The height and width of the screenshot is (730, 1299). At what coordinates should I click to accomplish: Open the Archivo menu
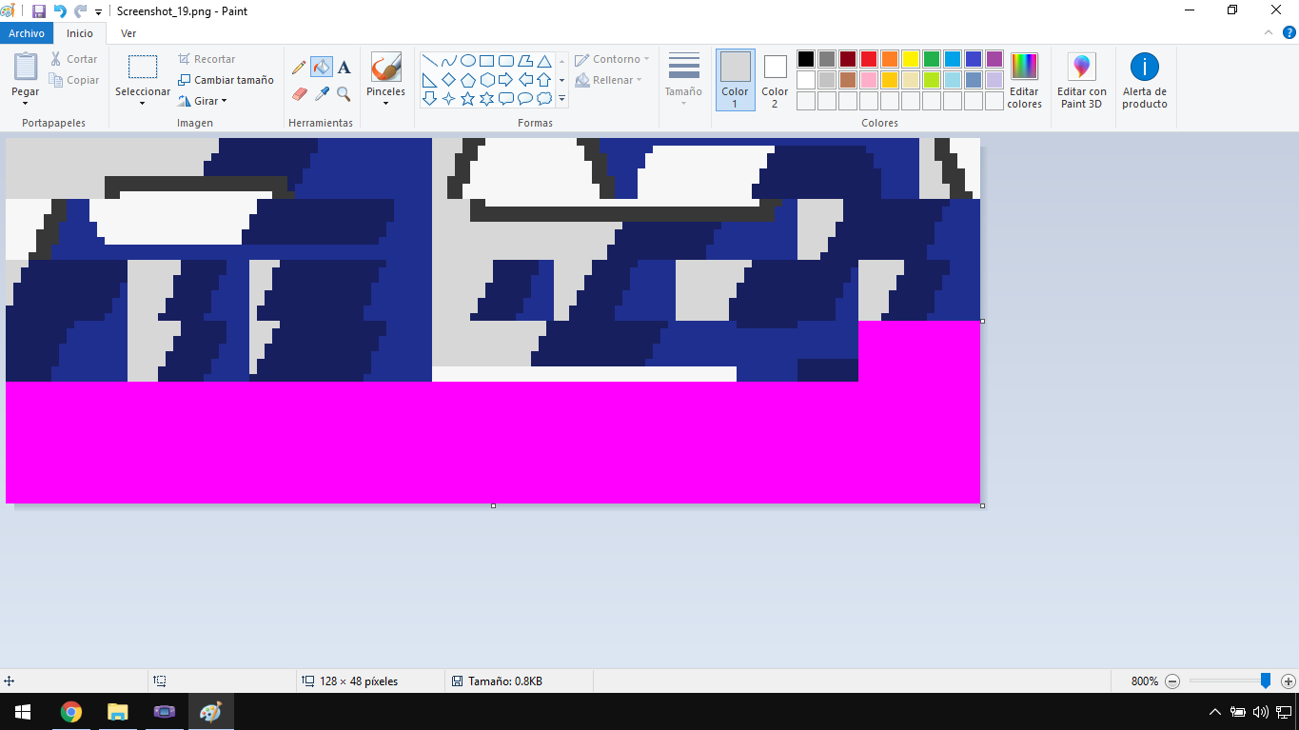26,32
